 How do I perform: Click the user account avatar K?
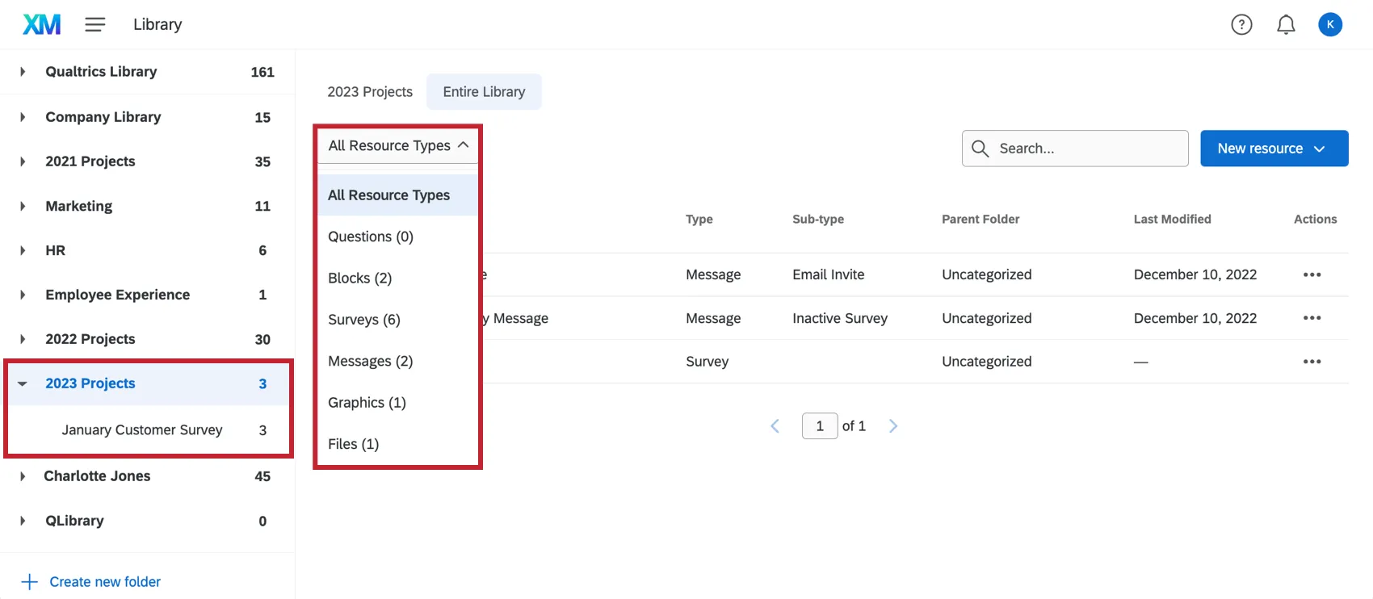coord(1329,25)
